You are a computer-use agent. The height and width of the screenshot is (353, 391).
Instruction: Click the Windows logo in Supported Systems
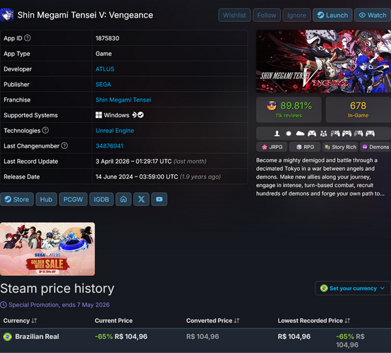pos(99,115)
